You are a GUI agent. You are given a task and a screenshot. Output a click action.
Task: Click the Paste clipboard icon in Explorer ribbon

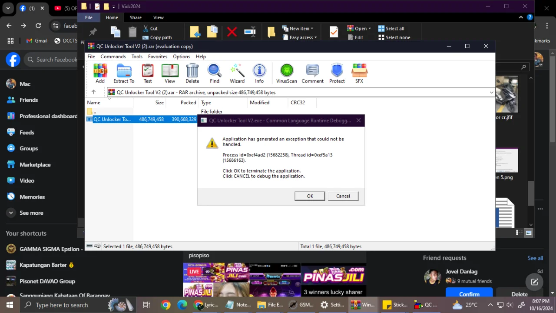click(x=132, y=32)
